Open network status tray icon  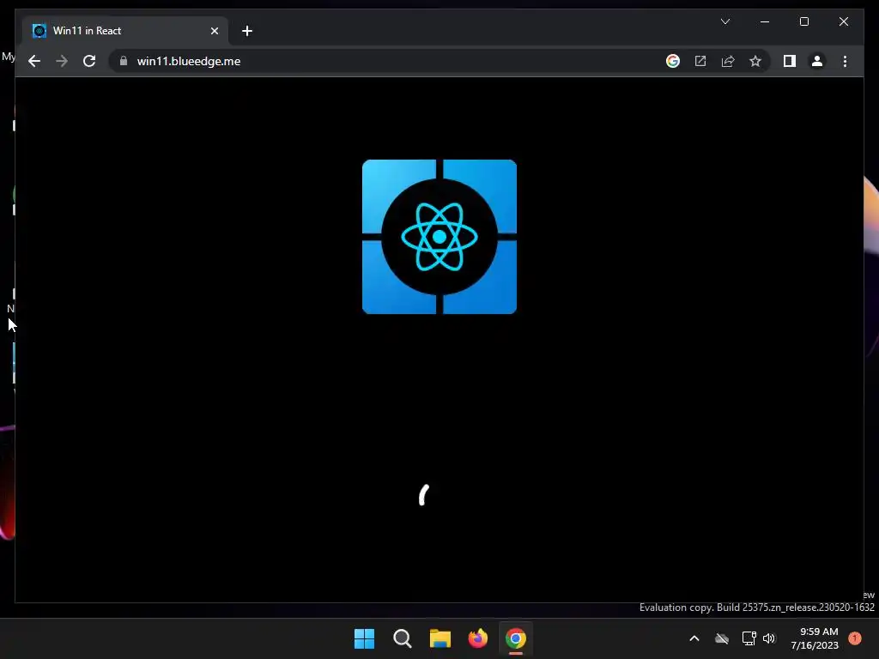[x=749, y=638]
